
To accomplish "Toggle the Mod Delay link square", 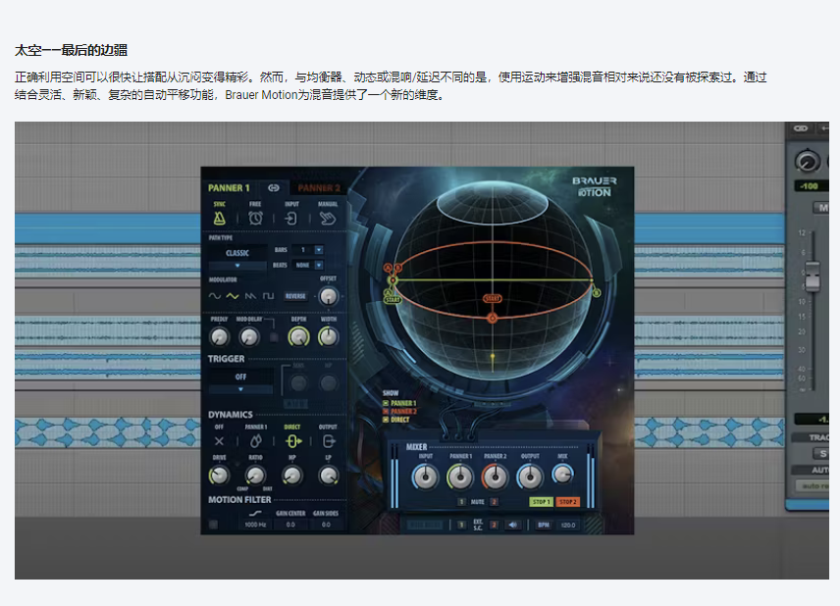I will 274,337.
